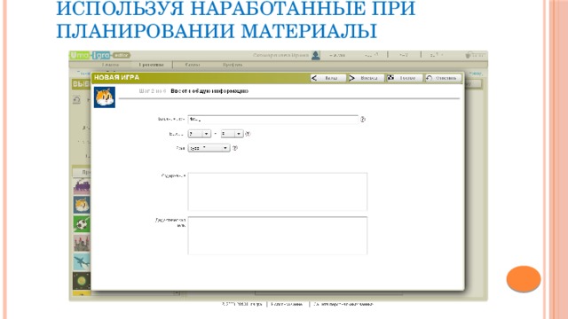
Task: Click the middle footer link below the editor
Action: click(x=287, y=305)
